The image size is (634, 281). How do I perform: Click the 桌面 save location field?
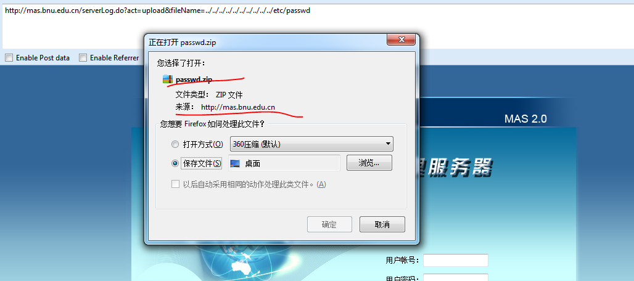pyautogui.click(x=284, y=163)
